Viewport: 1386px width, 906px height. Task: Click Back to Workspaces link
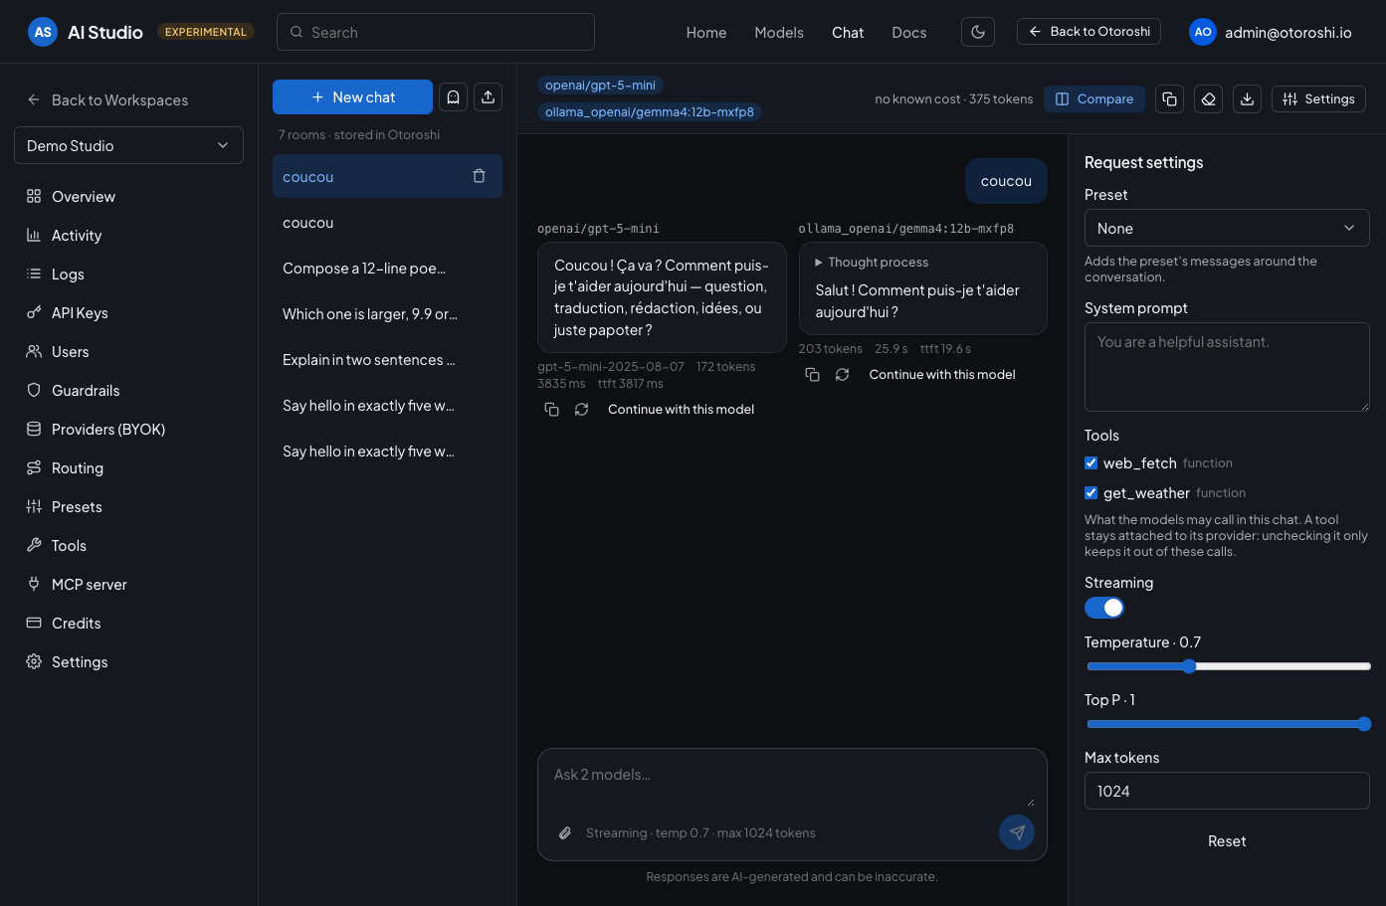point(107,99)
